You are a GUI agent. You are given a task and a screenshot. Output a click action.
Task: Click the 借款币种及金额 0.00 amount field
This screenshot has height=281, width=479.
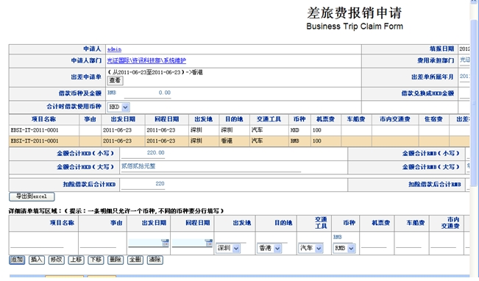[x=148, y=93]
